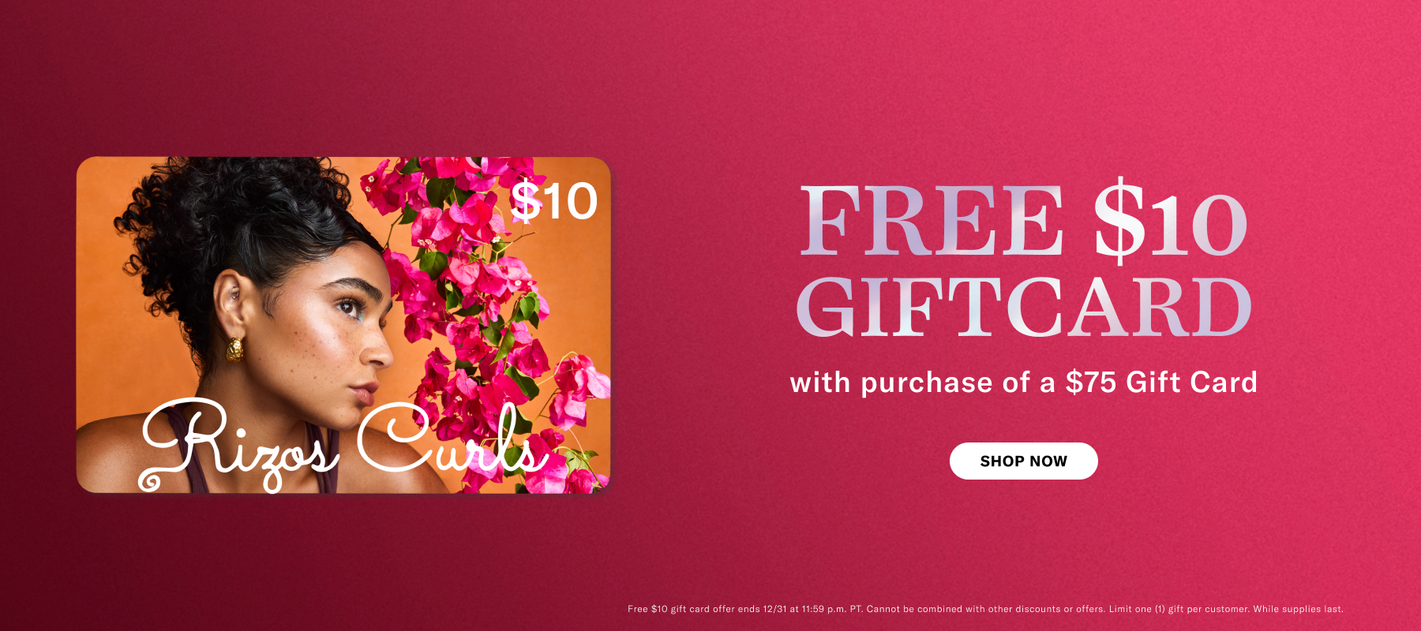Image resolution: width=1421 pixels, height=631 pixels.
Task: Click the FREE $10 headline text
Action: coord(1024,222)
